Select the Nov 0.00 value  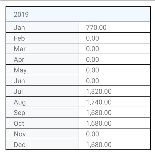[92, 134]
